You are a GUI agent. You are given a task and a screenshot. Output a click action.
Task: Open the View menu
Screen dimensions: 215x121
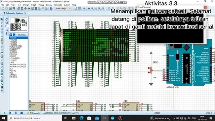click(13, 5)
